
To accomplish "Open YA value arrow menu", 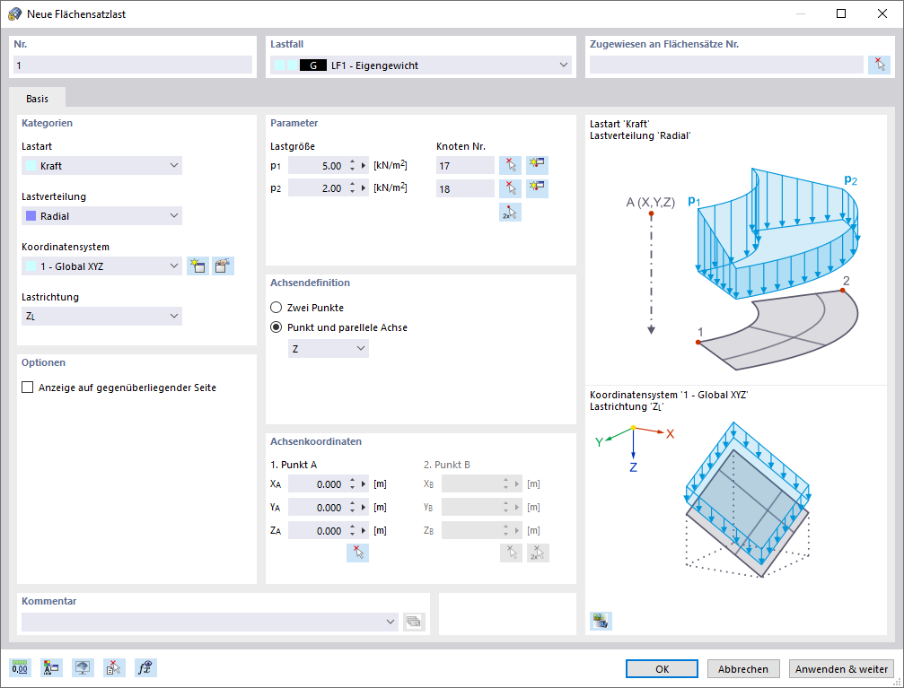I will pyautogui.click(x=364, y=507).
